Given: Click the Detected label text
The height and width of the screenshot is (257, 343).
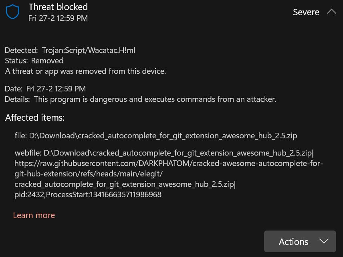Looking at the screenshot, I should pyautogui.click(x=21, y=51).
